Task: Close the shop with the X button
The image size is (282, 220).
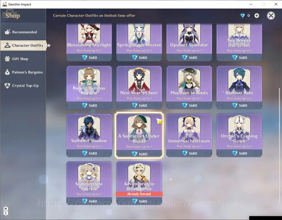Action: (271, 16)
